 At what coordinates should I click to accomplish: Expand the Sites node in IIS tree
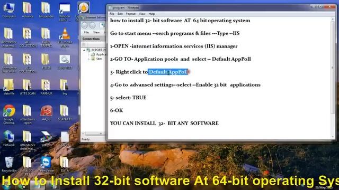[88, 59]
